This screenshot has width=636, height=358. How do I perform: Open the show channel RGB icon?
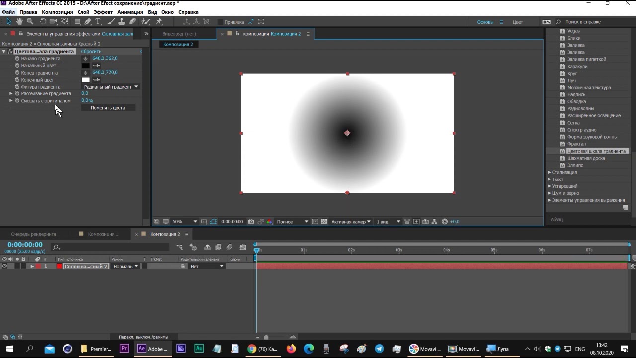[270, 222]
